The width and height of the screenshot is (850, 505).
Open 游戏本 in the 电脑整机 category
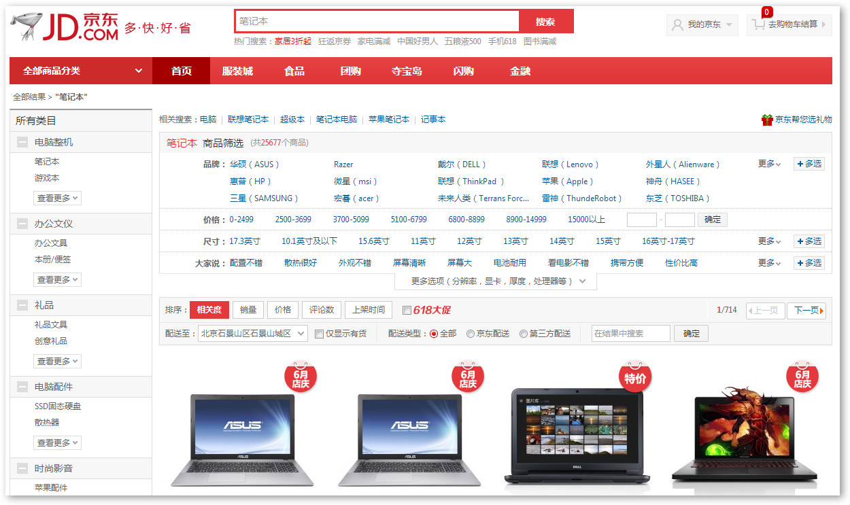[47, 178]
